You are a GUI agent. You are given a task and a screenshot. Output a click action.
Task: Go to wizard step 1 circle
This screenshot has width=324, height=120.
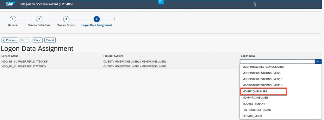pos(13,19)
